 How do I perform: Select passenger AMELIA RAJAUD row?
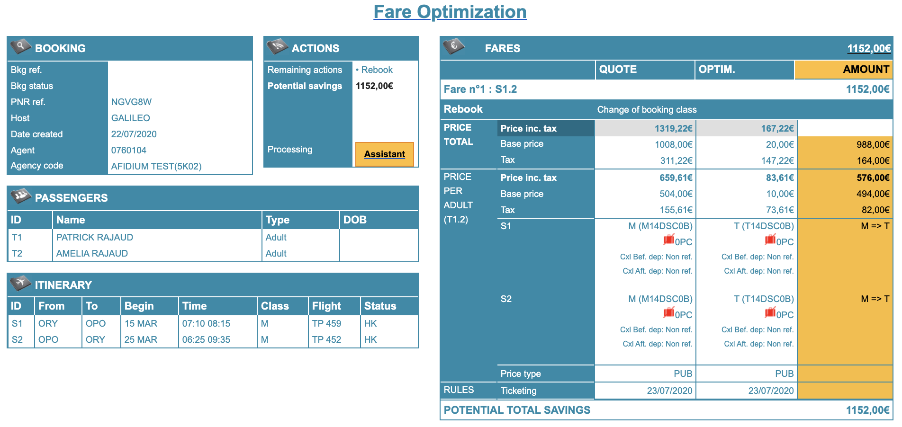pos(92,254)
